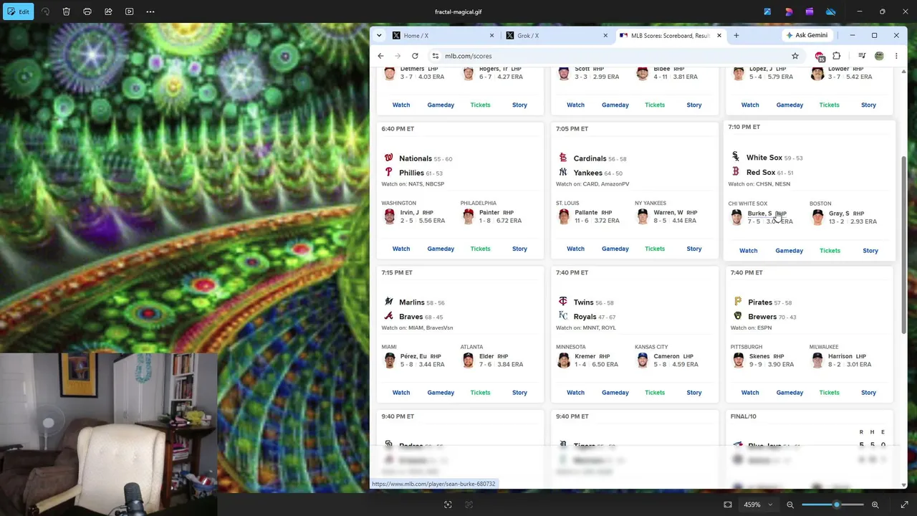Enter full screen in Photos viewer
Screen dimensions: 917x516
[x=904, y=505]
